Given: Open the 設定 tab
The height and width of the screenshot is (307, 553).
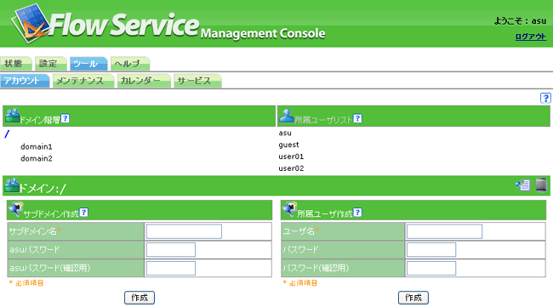Looking at the screenshot, I should pyautogui.click(x=50, y=64).
